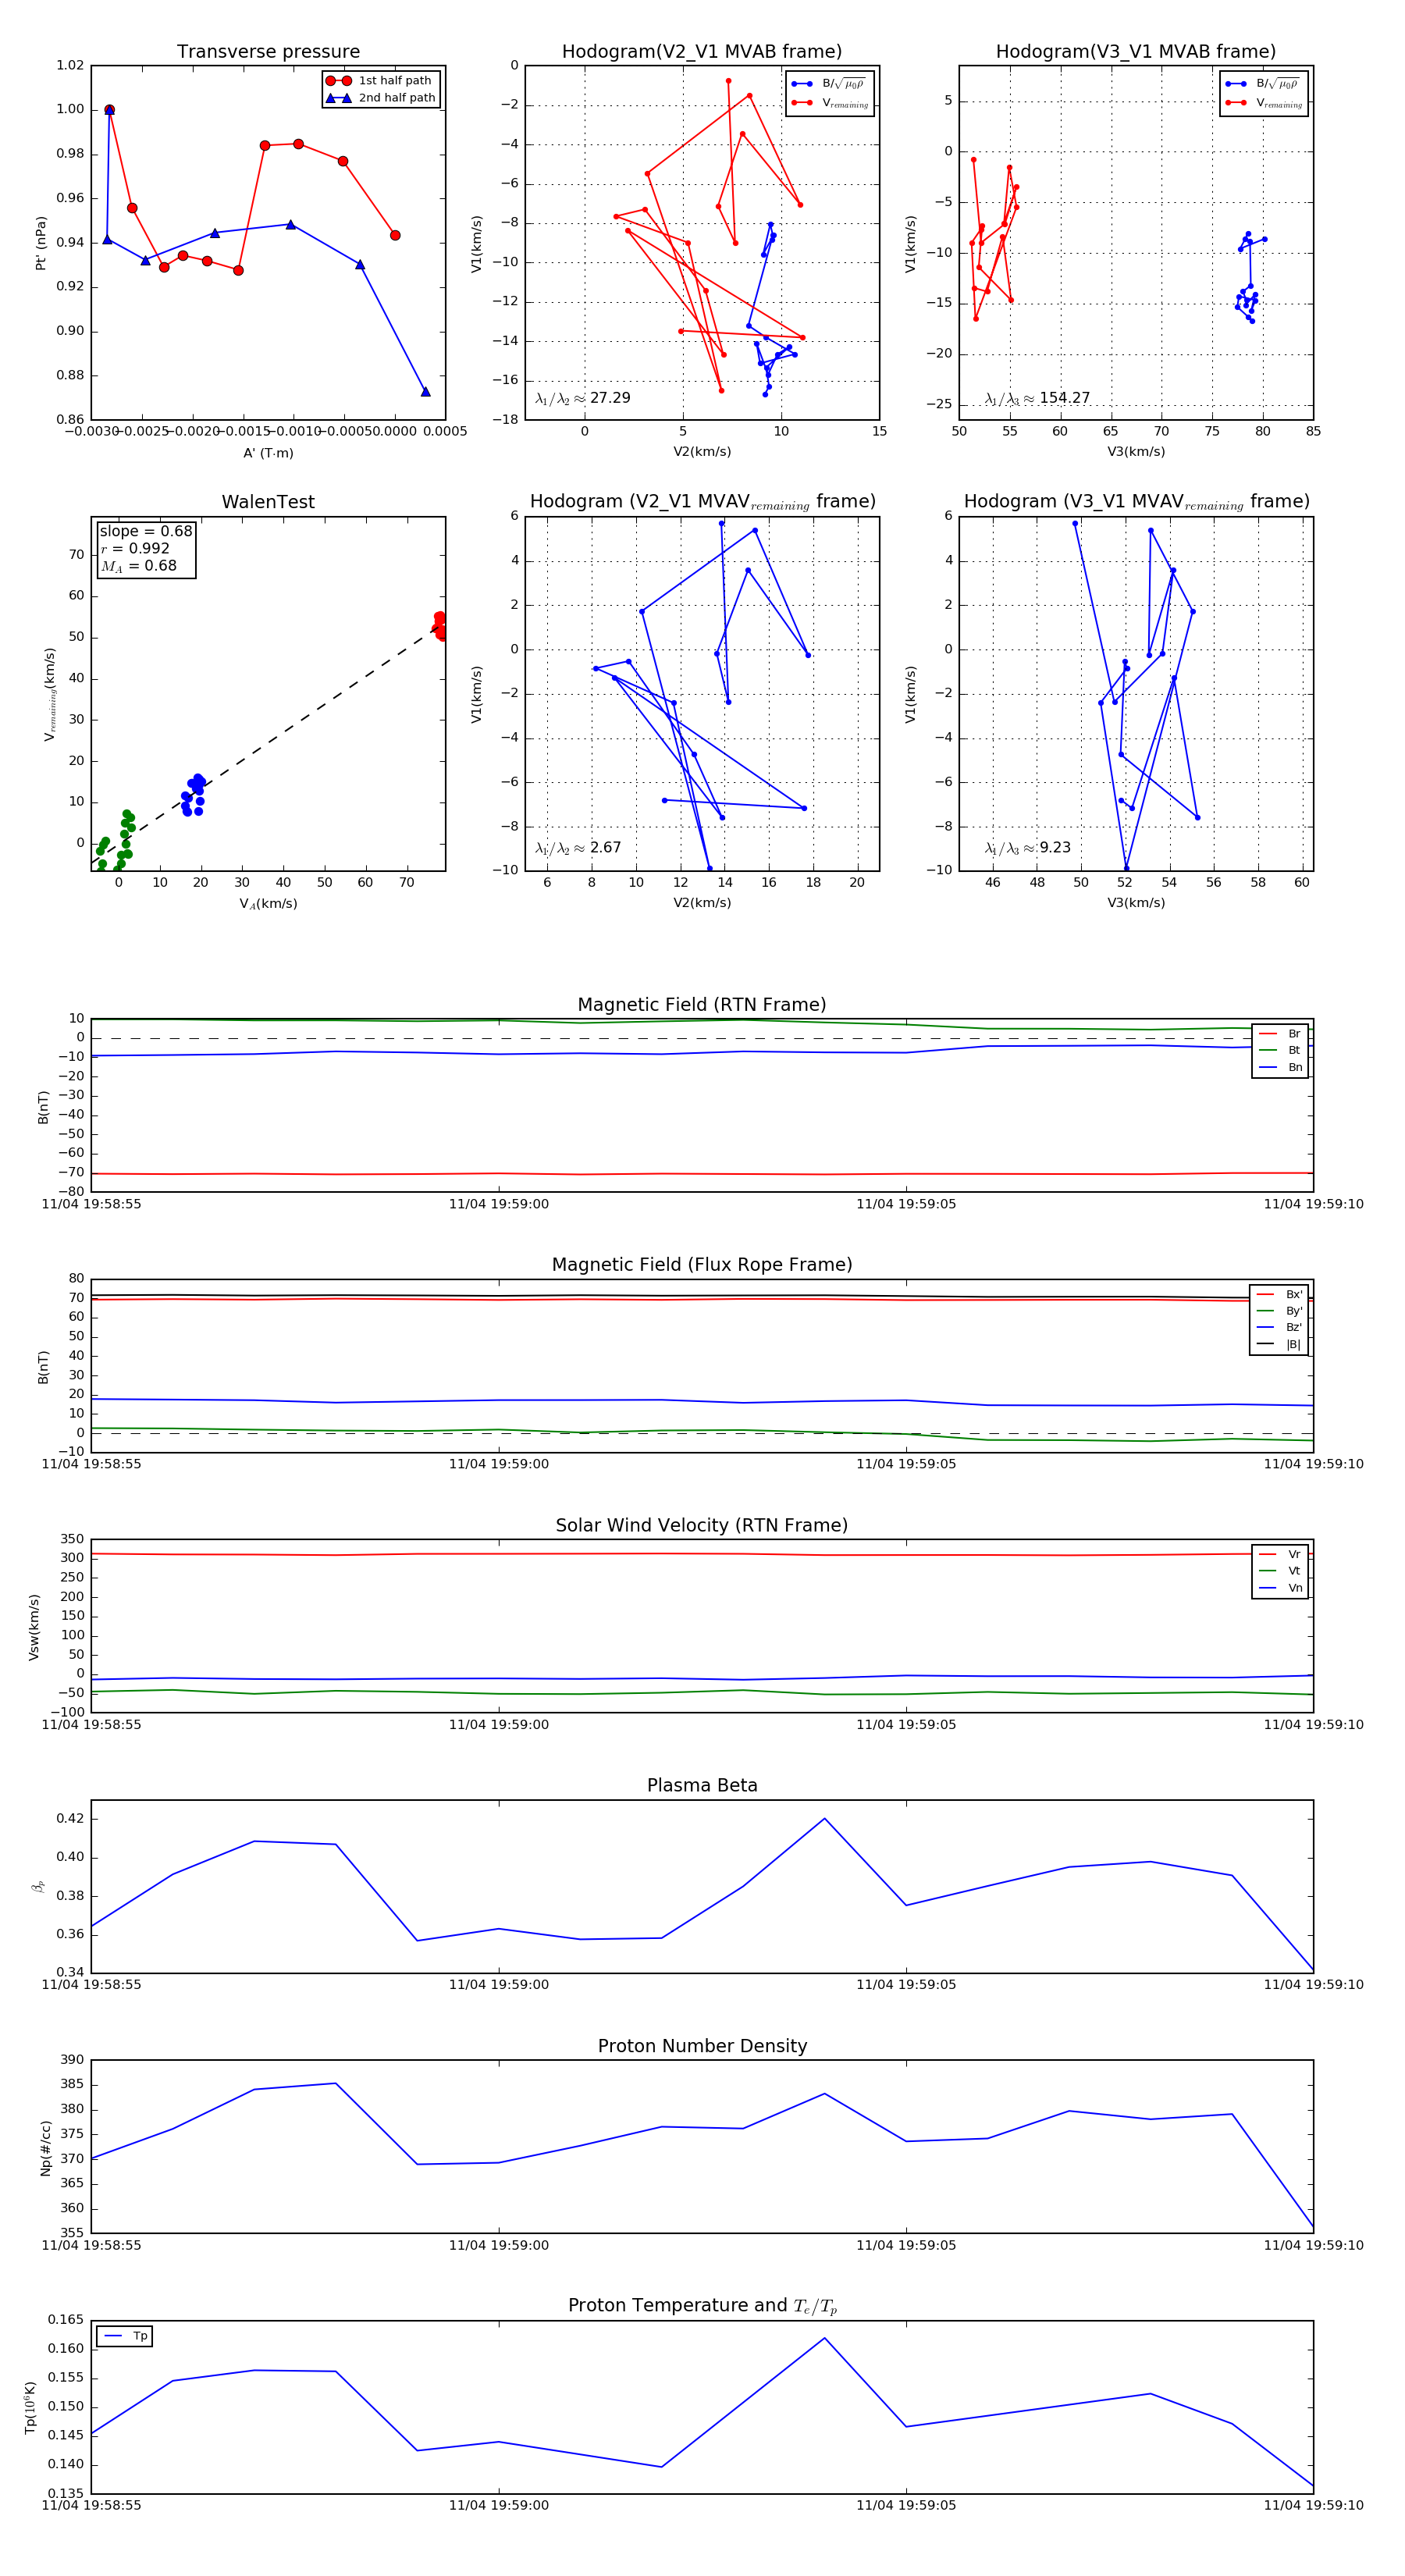Click the λ1/λ3 ≈ 154.27 annotation

[x=1037, y=398]
